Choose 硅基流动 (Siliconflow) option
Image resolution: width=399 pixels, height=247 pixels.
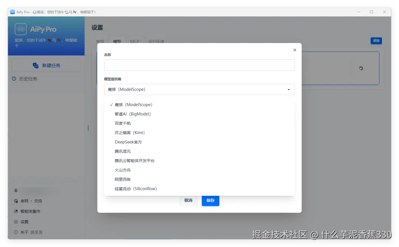tap(199, 189)
